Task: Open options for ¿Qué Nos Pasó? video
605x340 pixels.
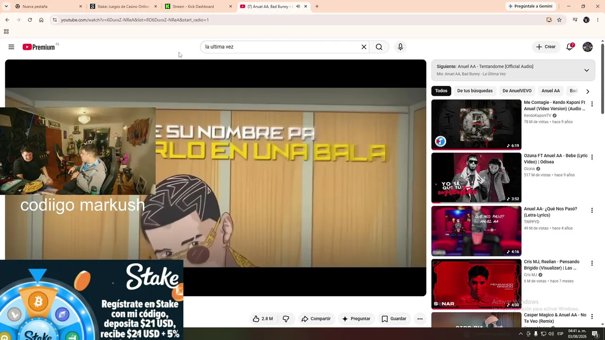Action: click(592, 210)
